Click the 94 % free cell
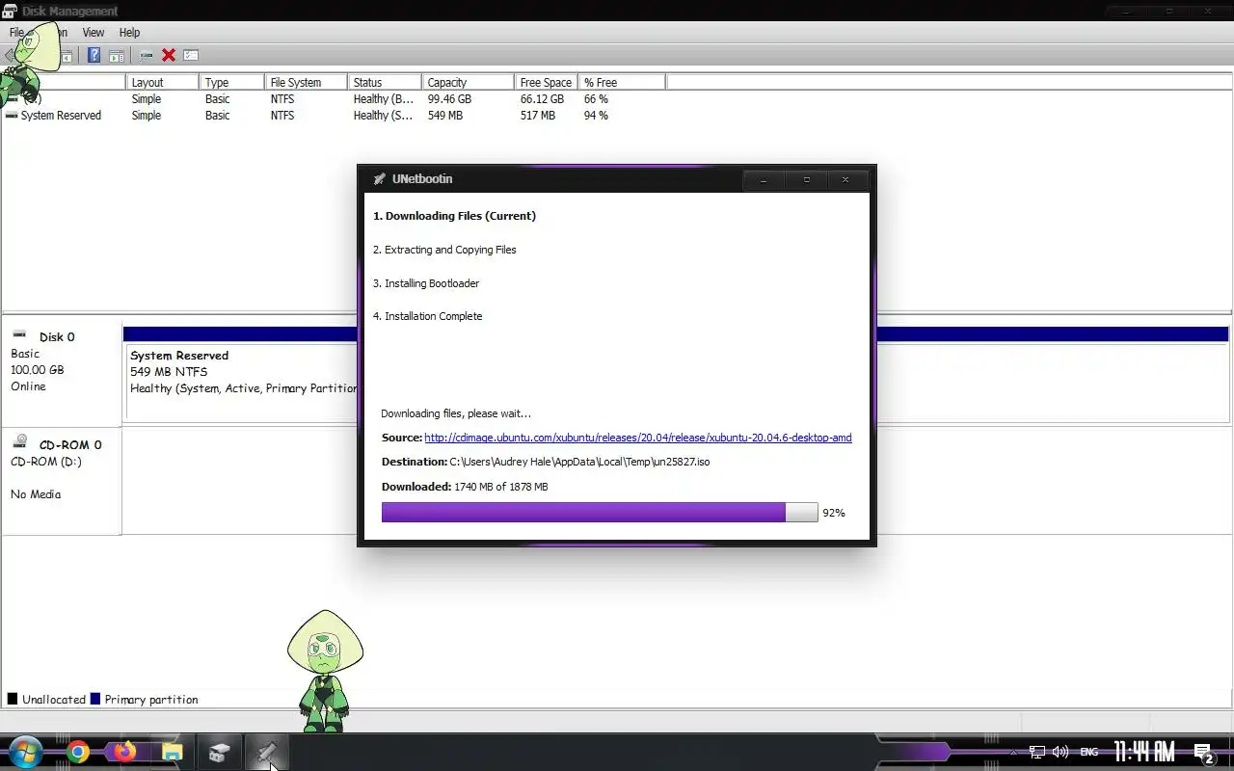The width and height of the screenshot is (1234, 771). [596, 116]
